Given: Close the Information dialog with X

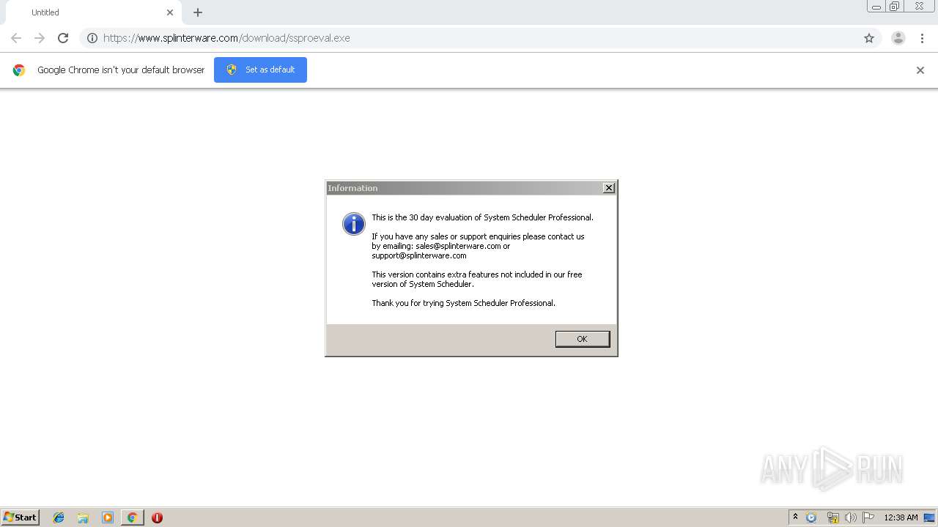Looking at the screenshot, I should [x=608, y=188].
